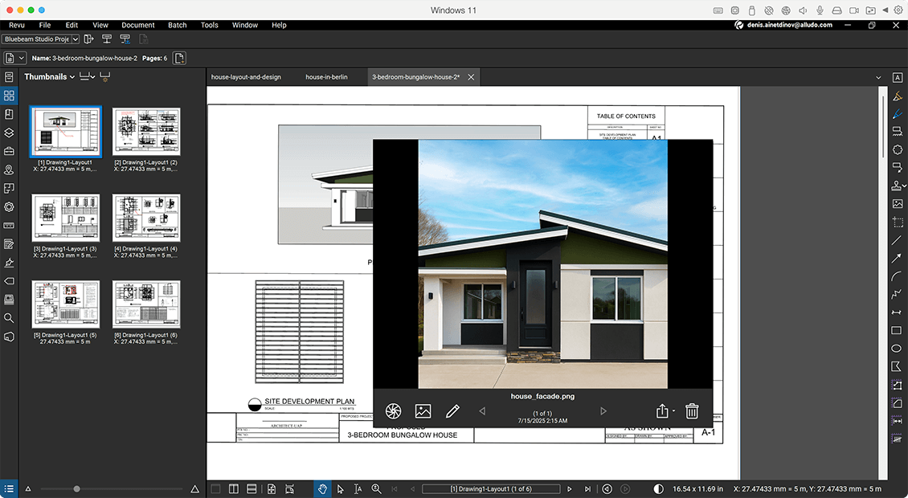Viewport: 908px width, 498px height.
Task: Expand the hidden tabs chevron on the tab bar
Action: click(878, 77)
